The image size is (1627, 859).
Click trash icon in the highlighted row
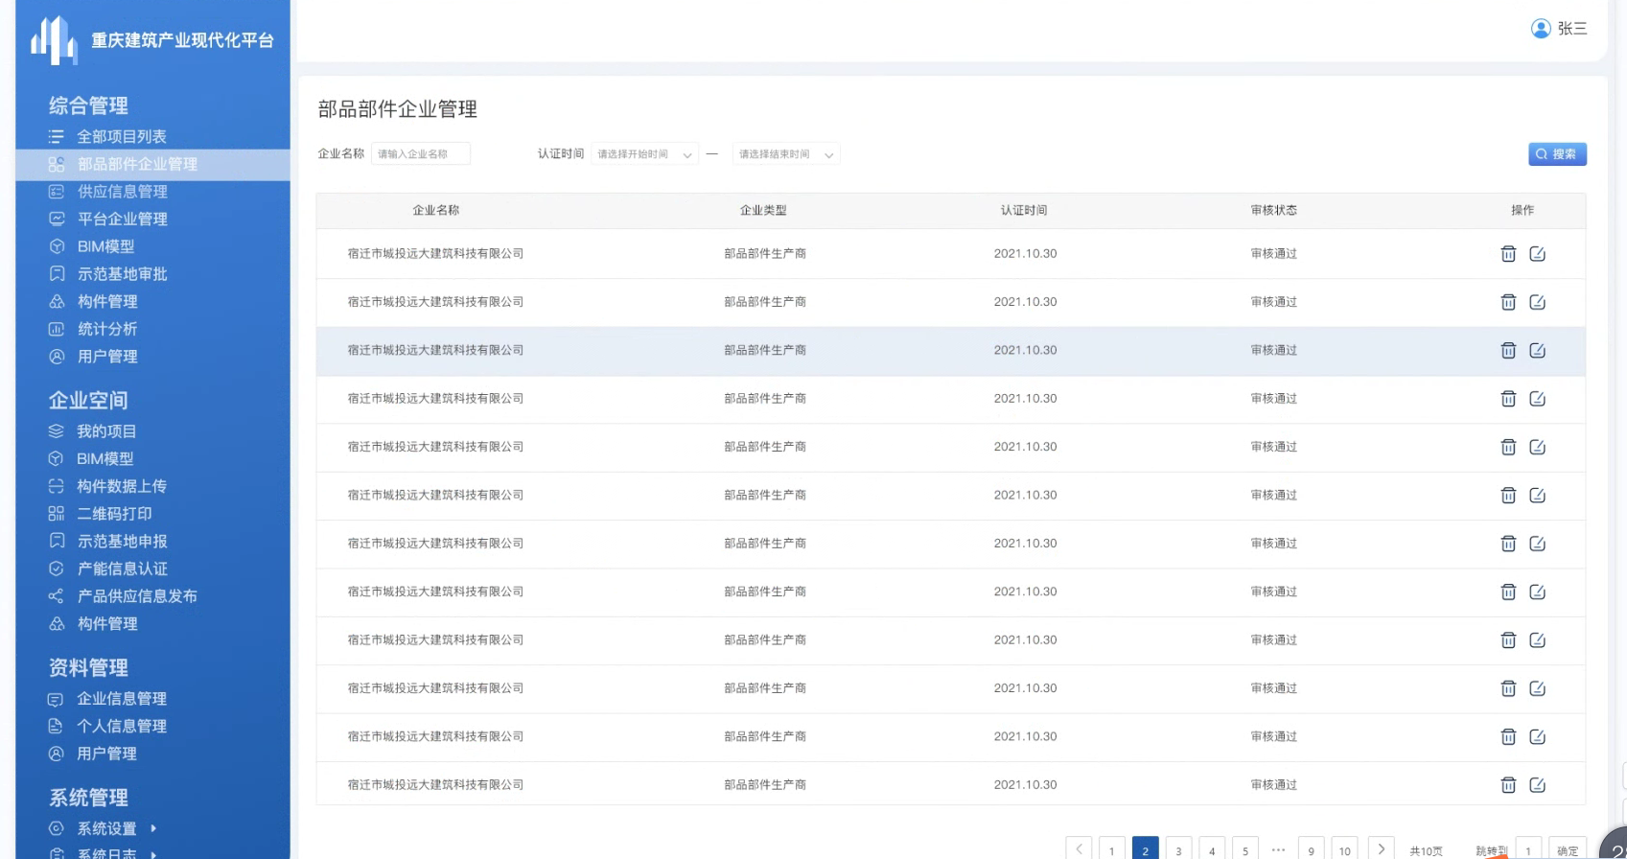point(1508,351)
